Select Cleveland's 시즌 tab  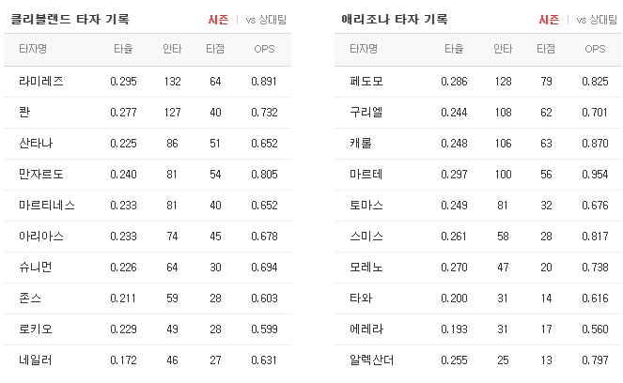tap(218, 20)
